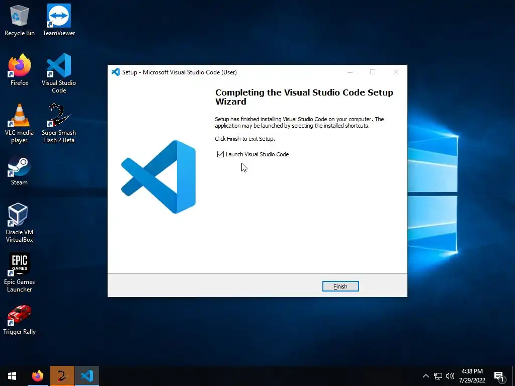Click 'Click Finish to exit Setup.' text
Image resolution: width=515 pixels, height=386 pixels.
pyautogui.click(x=245, y=139)
